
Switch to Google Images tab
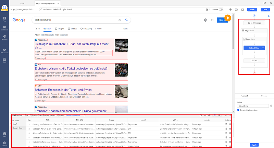coord(60,29)
